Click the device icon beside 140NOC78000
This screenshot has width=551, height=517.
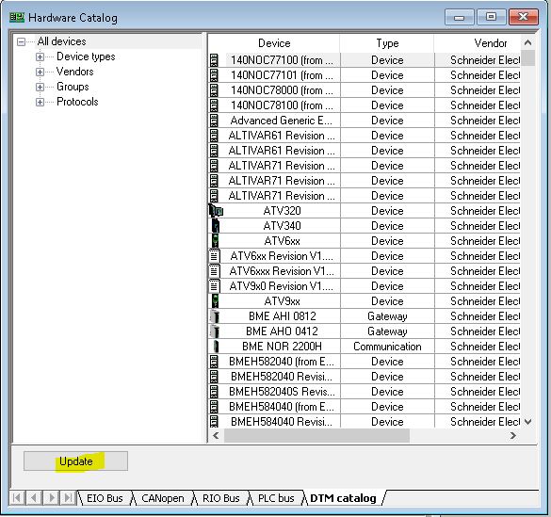[214, 90]
